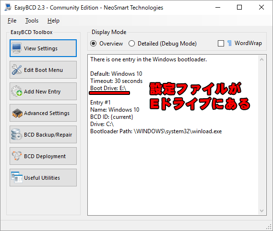This screenshot has width=273, height=231.
Task: Open the Tools menu
Action: (32, 21)
